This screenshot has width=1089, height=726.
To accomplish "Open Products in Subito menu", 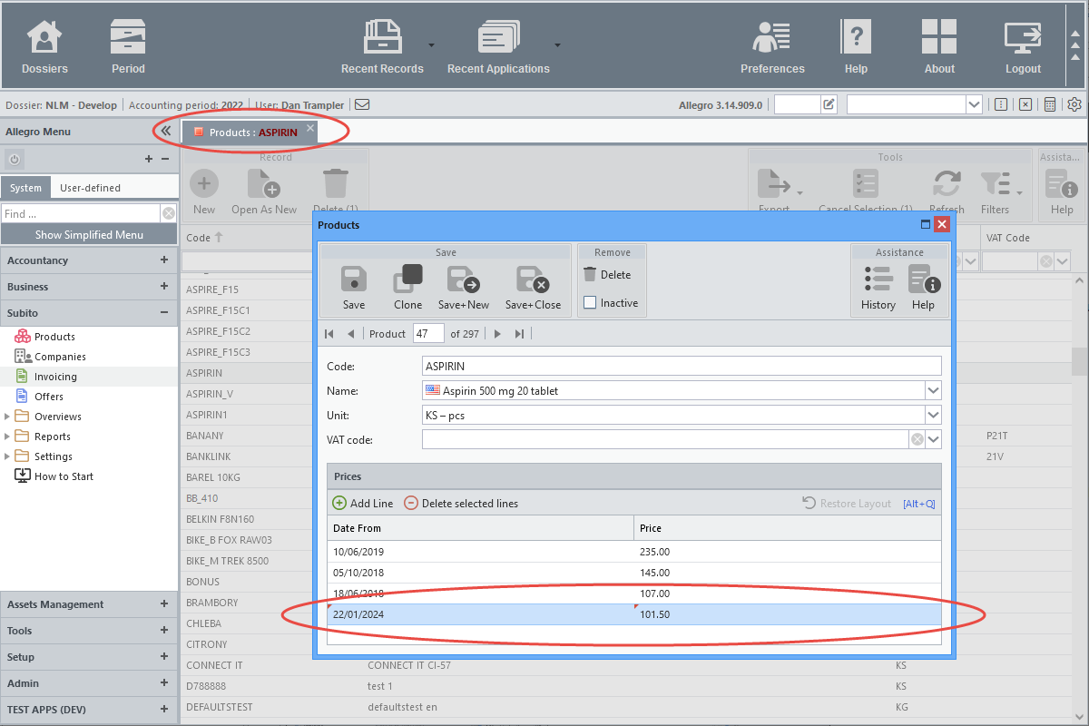I will [x=54, y=337].
